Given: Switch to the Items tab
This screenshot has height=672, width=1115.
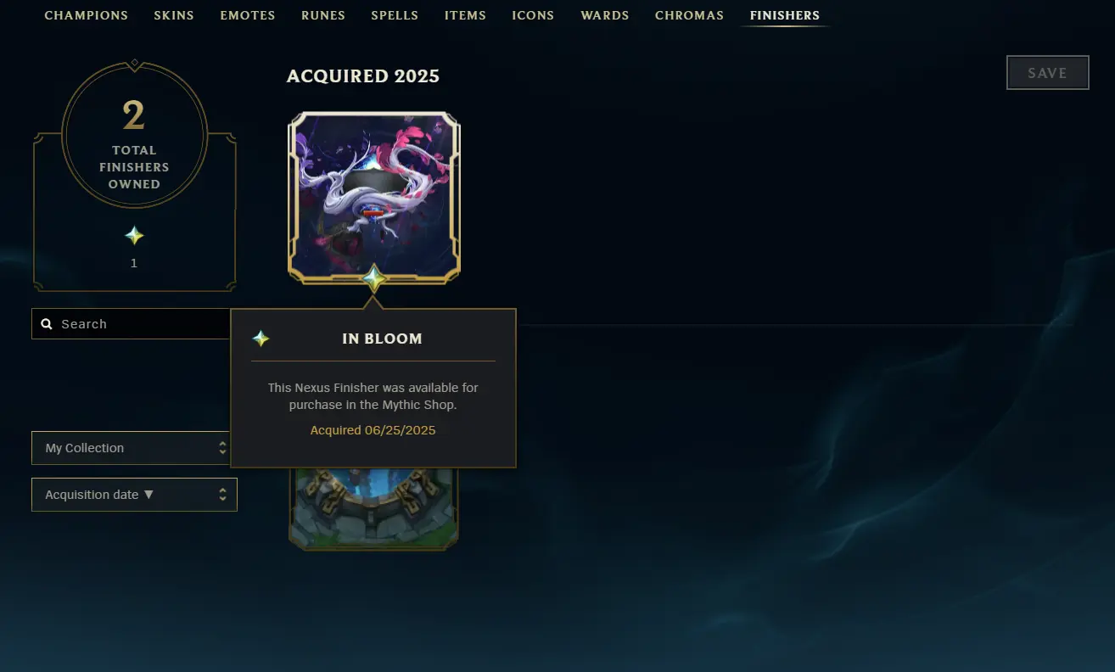Looking at the screenshot, I should tap(465, 15).
